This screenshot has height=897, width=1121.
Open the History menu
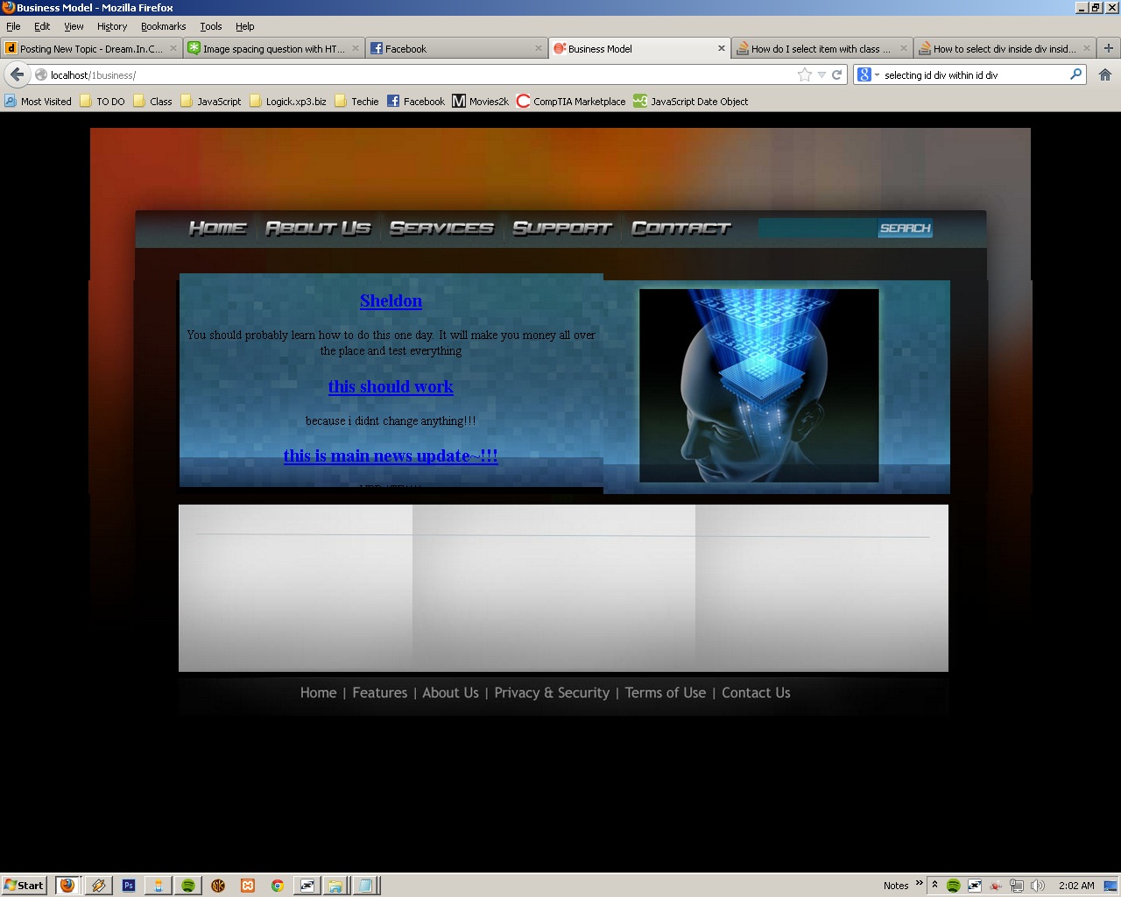point(112,26)
